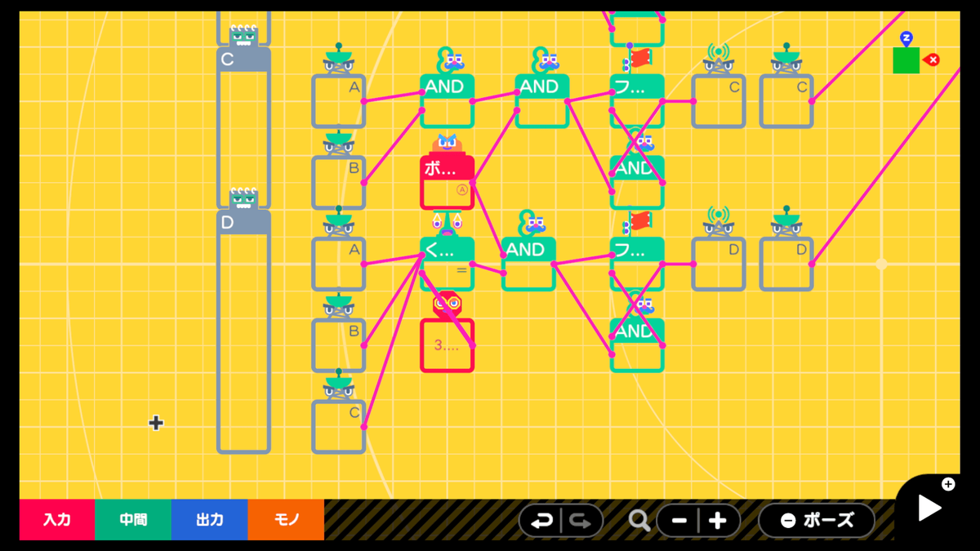Start the game with the play button
980x551 pixels.
point(929,508)
